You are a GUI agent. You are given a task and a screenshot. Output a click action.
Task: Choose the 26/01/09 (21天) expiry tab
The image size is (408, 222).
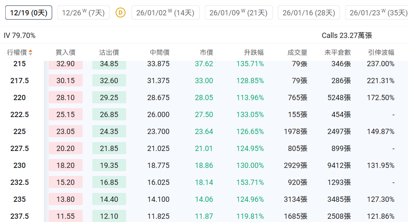pos(239,13)
